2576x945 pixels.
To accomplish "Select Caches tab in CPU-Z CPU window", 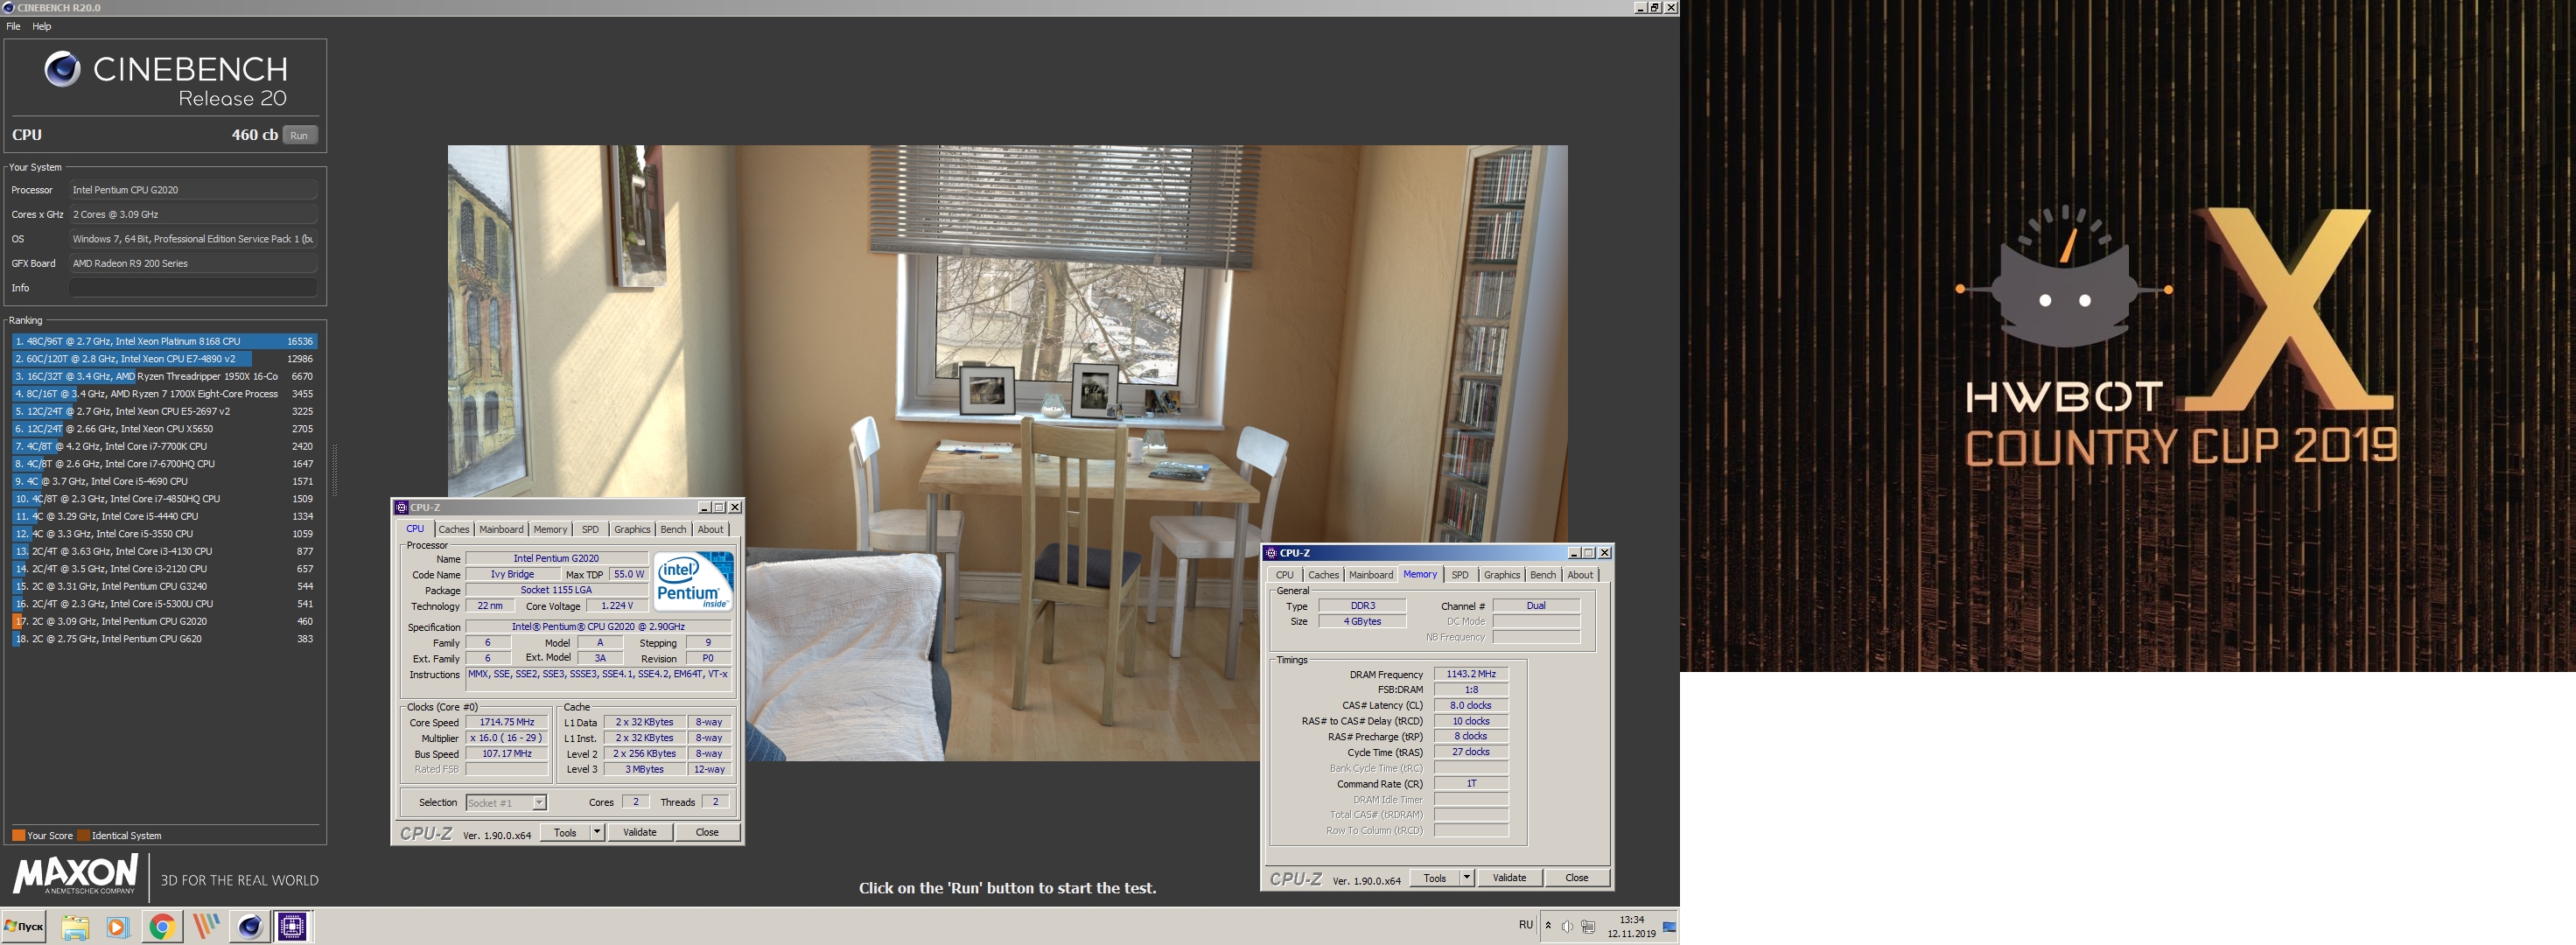I will (453, 529).
